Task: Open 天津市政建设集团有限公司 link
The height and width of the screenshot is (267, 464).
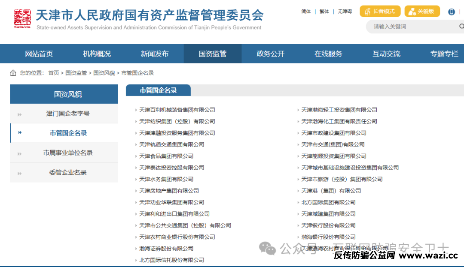Action: pos(334,133)
